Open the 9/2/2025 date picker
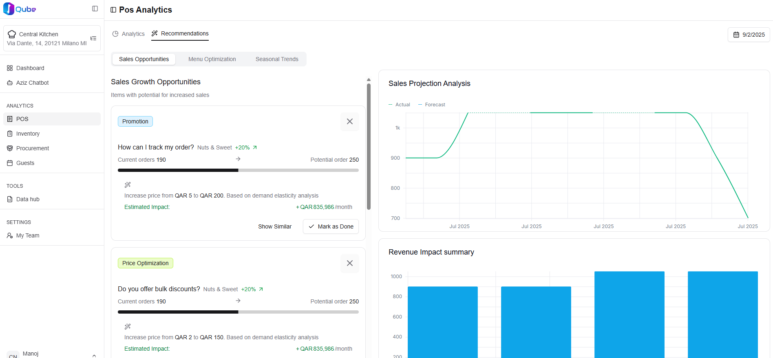 [749, 35]
